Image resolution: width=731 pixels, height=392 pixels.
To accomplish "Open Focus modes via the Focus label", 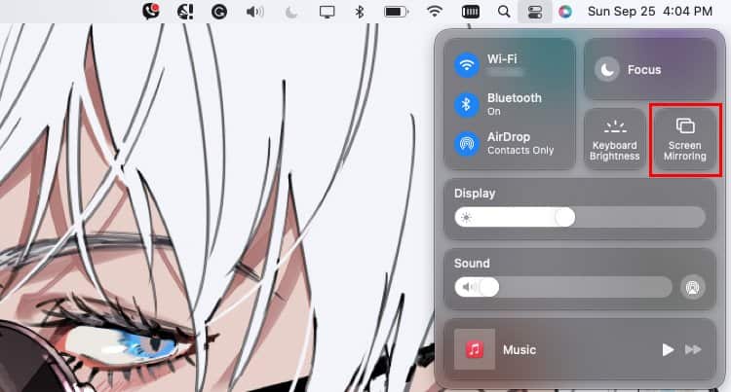I will [644, 70].
